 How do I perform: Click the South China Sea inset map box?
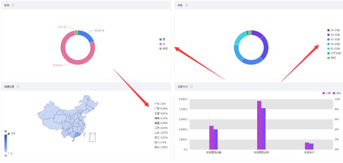tap(92, 137)
